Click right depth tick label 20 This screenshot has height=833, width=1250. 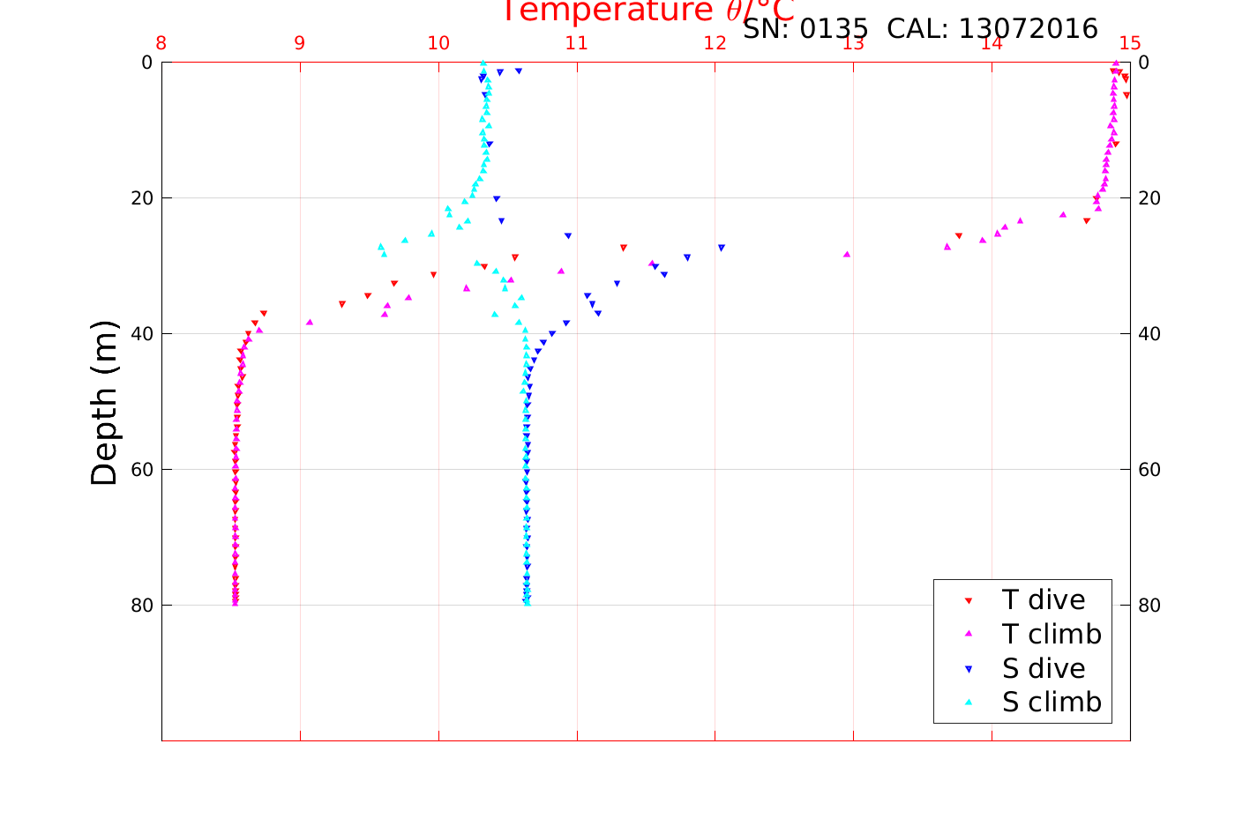coord(1149,198)
